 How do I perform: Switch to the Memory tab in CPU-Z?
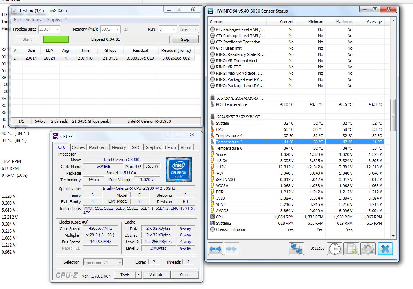119,147
